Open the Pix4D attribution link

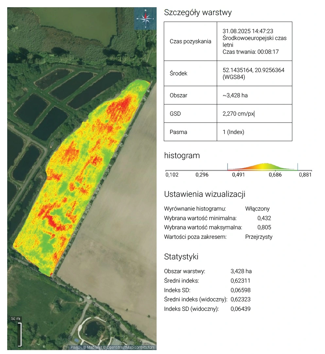pyautogui.click(x=75, y=347)
